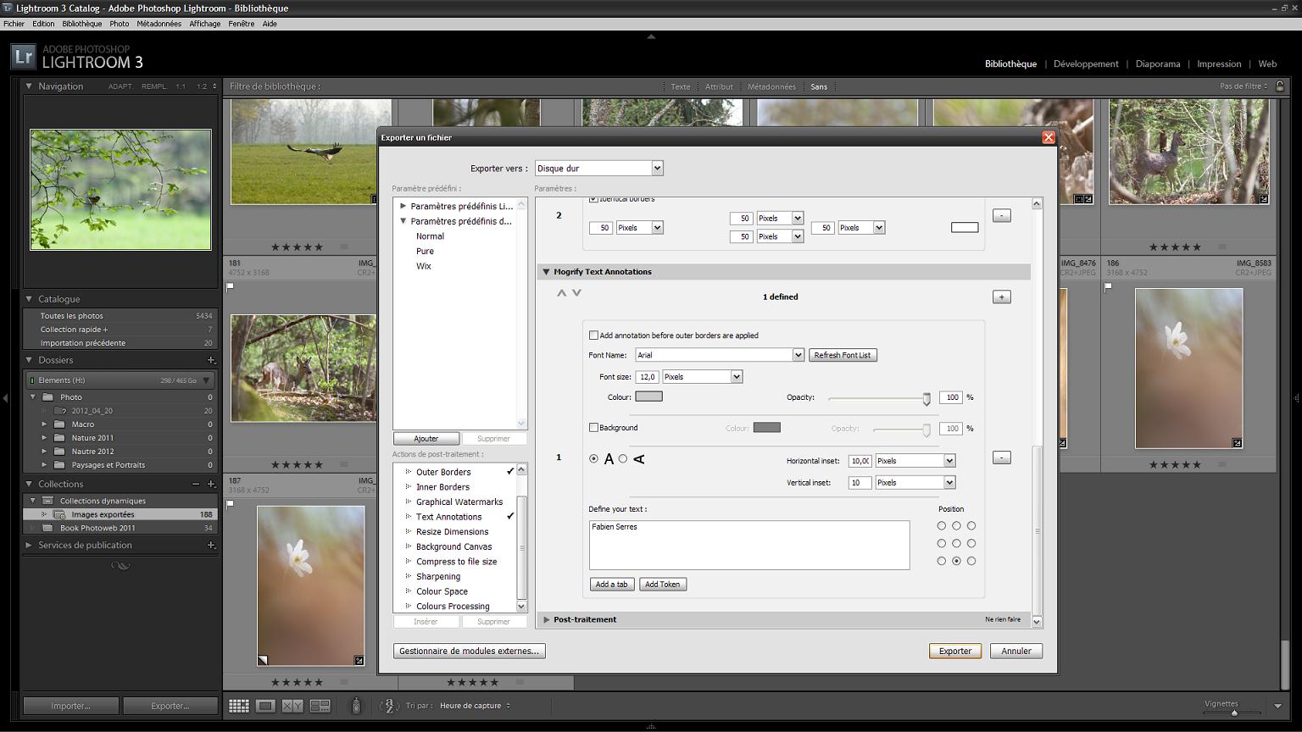Expand the Post-traitement section

547,619
